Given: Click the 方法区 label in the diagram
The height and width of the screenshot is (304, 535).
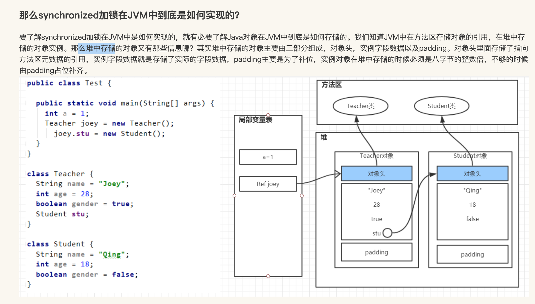Looking at the screenshot, I should 332,85.
